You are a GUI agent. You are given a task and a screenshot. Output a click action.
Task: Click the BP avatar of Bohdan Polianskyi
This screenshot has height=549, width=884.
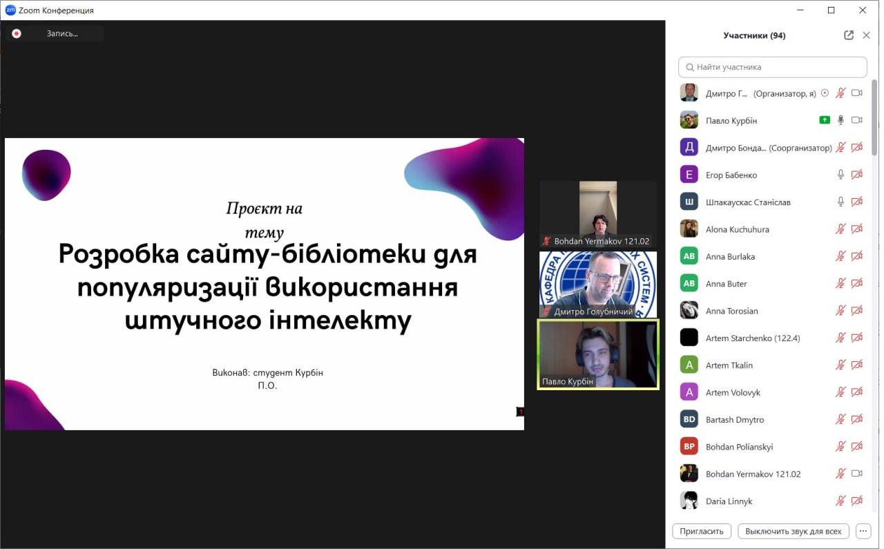689,447
